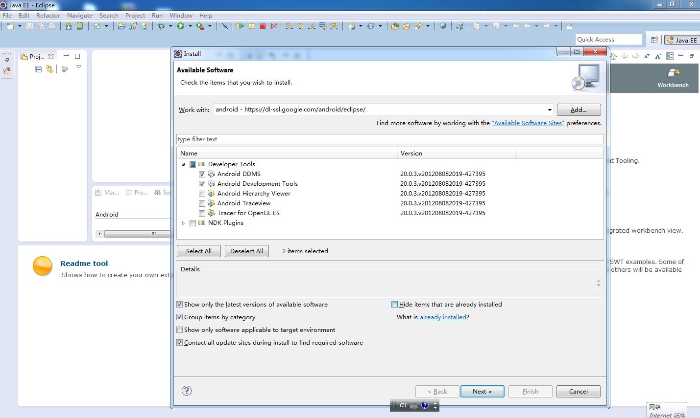Click the Skip All Breakpoints icon
Image resolution: width=700 pixels, height=418 pixels.
pyautogui.click(x=225, y=26)
